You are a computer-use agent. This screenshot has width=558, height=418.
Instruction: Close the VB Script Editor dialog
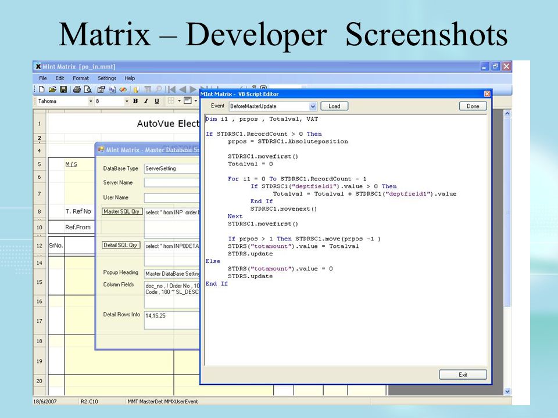point(487,94)
